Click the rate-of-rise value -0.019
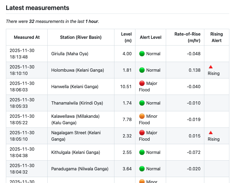Image resolution: width=235 pixels, height=183 pixels. [194, 119]
